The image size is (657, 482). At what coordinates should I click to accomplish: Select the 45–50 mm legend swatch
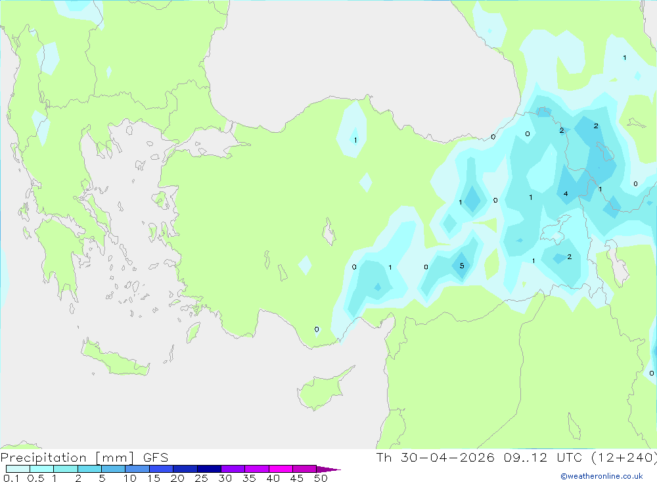304,469
